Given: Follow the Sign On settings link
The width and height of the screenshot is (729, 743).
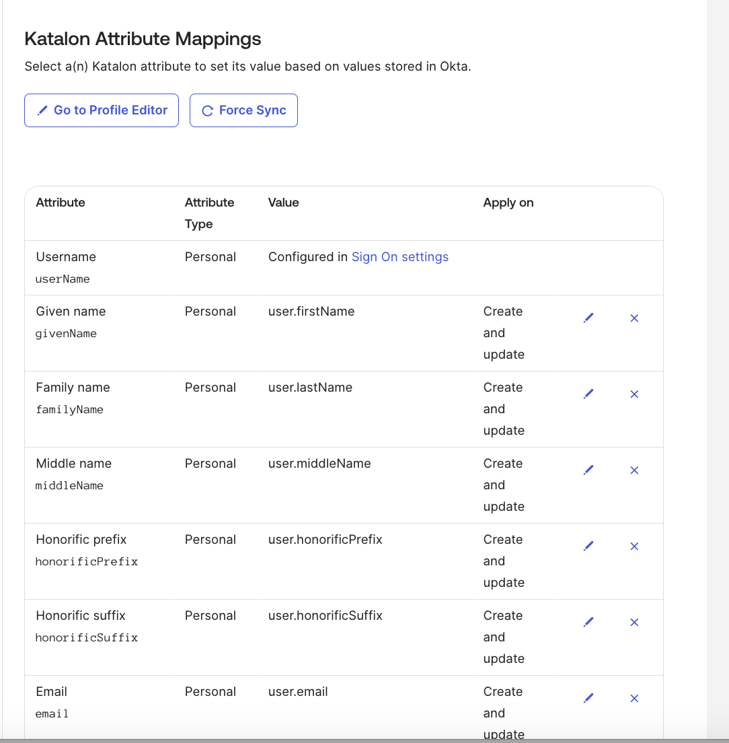Looking at the screenshot, I should (400, 257).
